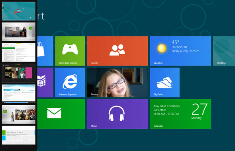Launch Internet Explorer tile

(70, 82)
